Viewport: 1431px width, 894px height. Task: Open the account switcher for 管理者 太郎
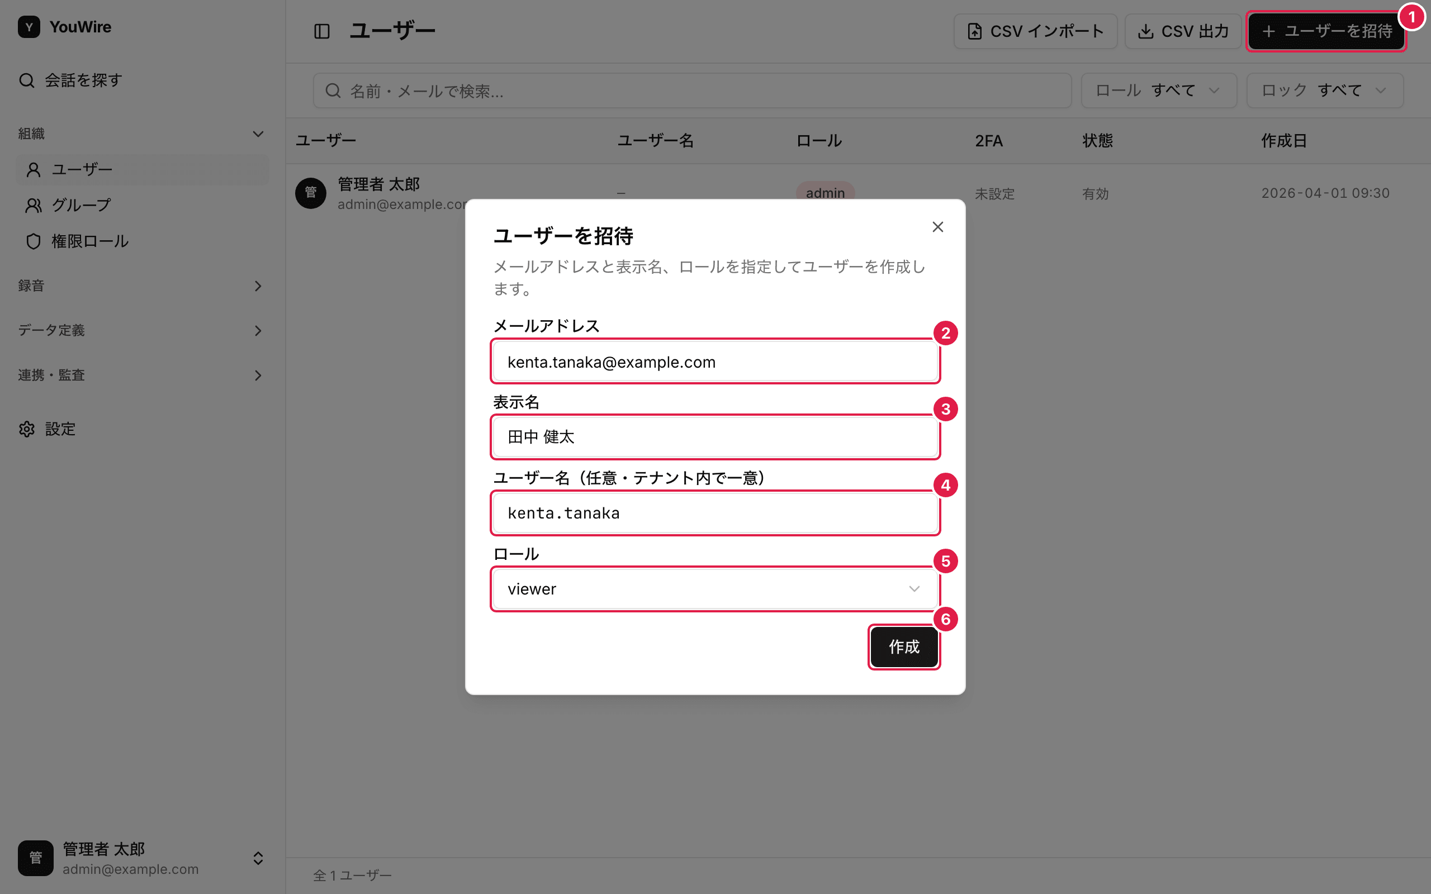point(142,858)
